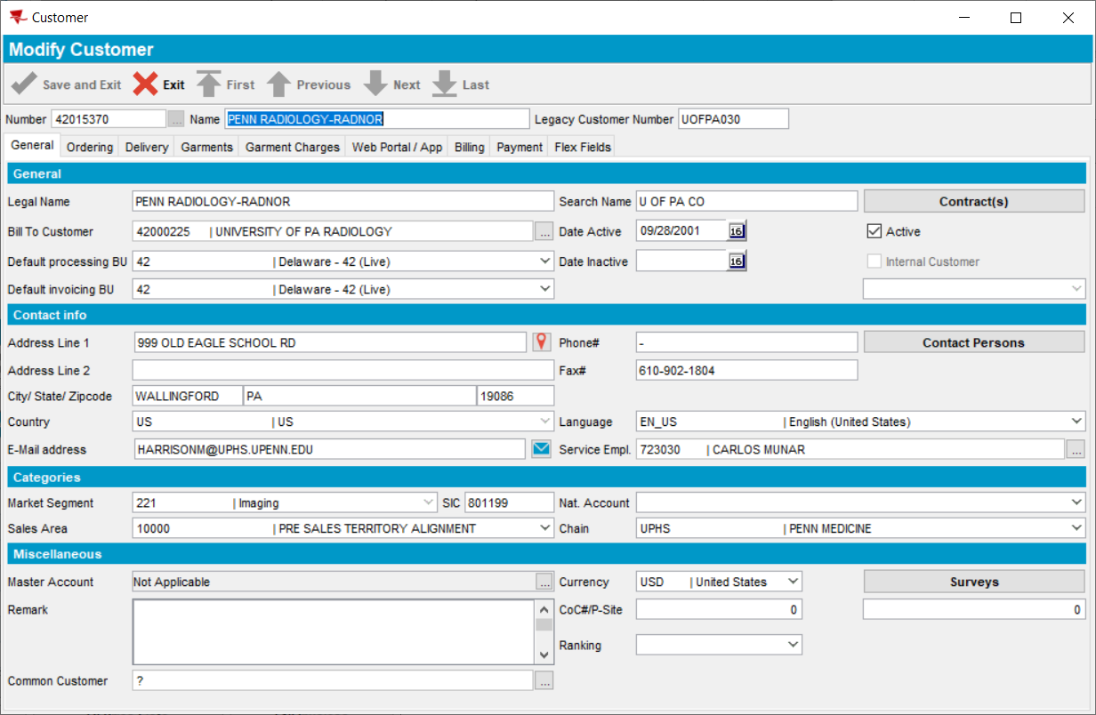This screenshot has width=1096, height=715.
Task: Uncheck the Active checkbox
Action: (x=874, y=231)
